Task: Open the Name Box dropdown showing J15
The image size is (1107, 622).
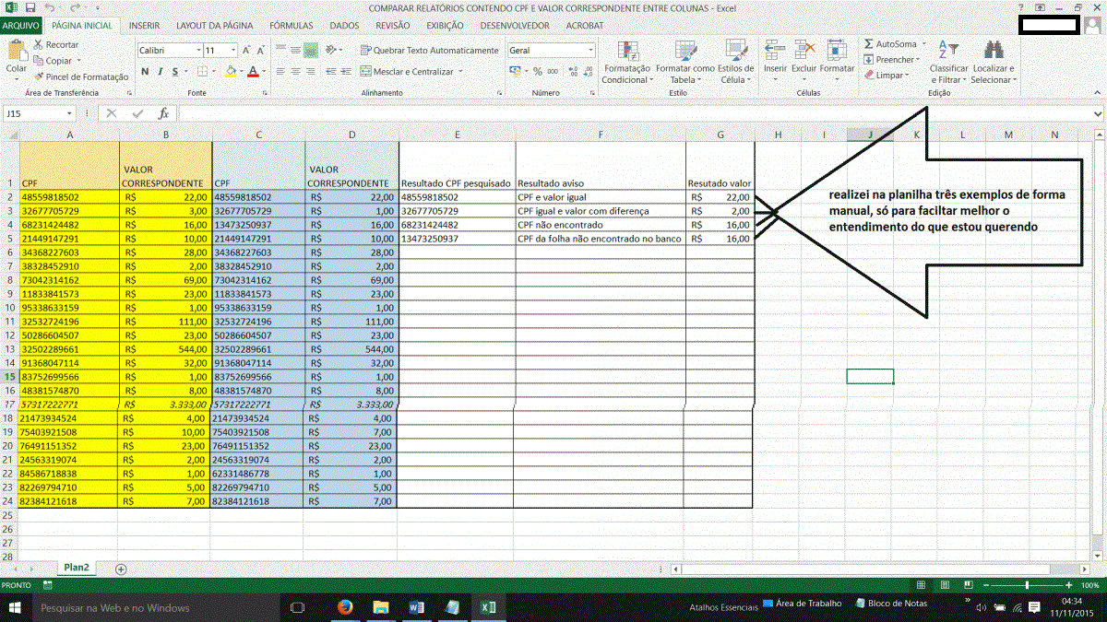Action: [x=69, y=113]
